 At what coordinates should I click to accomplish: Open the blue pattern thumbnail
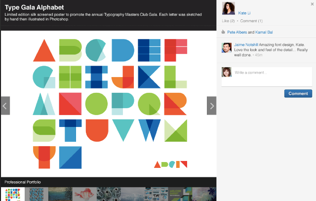coord(37,194)
